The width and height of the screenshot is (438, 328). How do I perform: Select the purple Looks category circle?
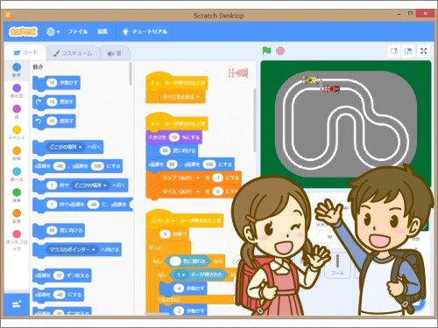(17, 87)
